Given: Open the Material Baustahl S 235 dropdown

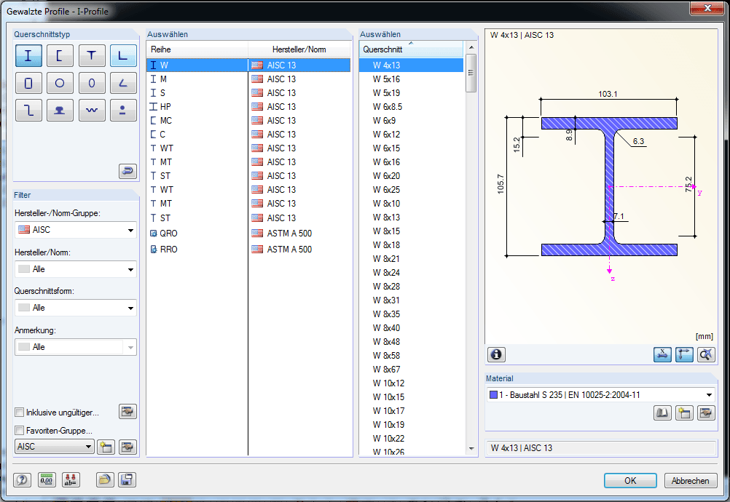Looking at the screenshot, I should (x=600, y=395).
